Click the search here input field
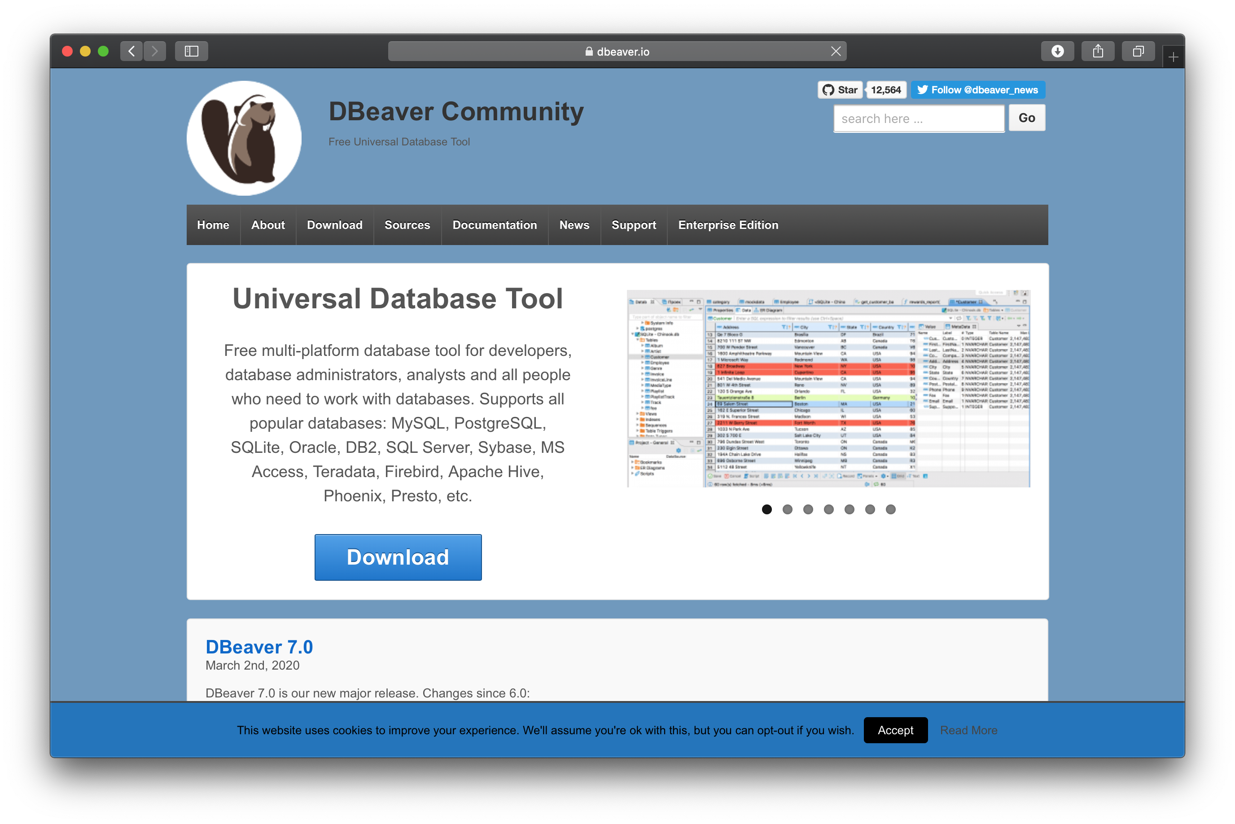The image size is (1235, 824). [919, 118]
